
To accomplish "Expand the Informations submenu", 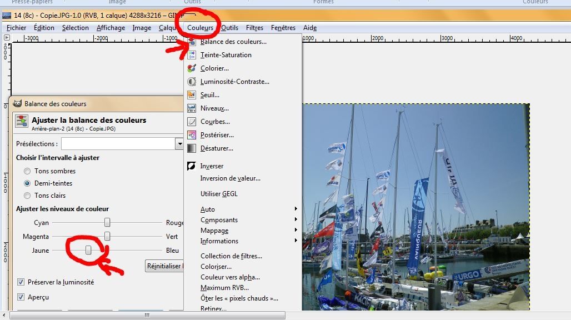I will click(295, 241).
